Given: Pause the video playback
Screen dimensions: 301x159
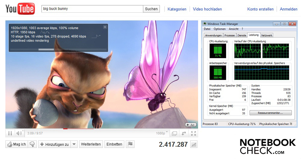Looking at the screenshot, I should pyautogui.click(x=10, y=133).
